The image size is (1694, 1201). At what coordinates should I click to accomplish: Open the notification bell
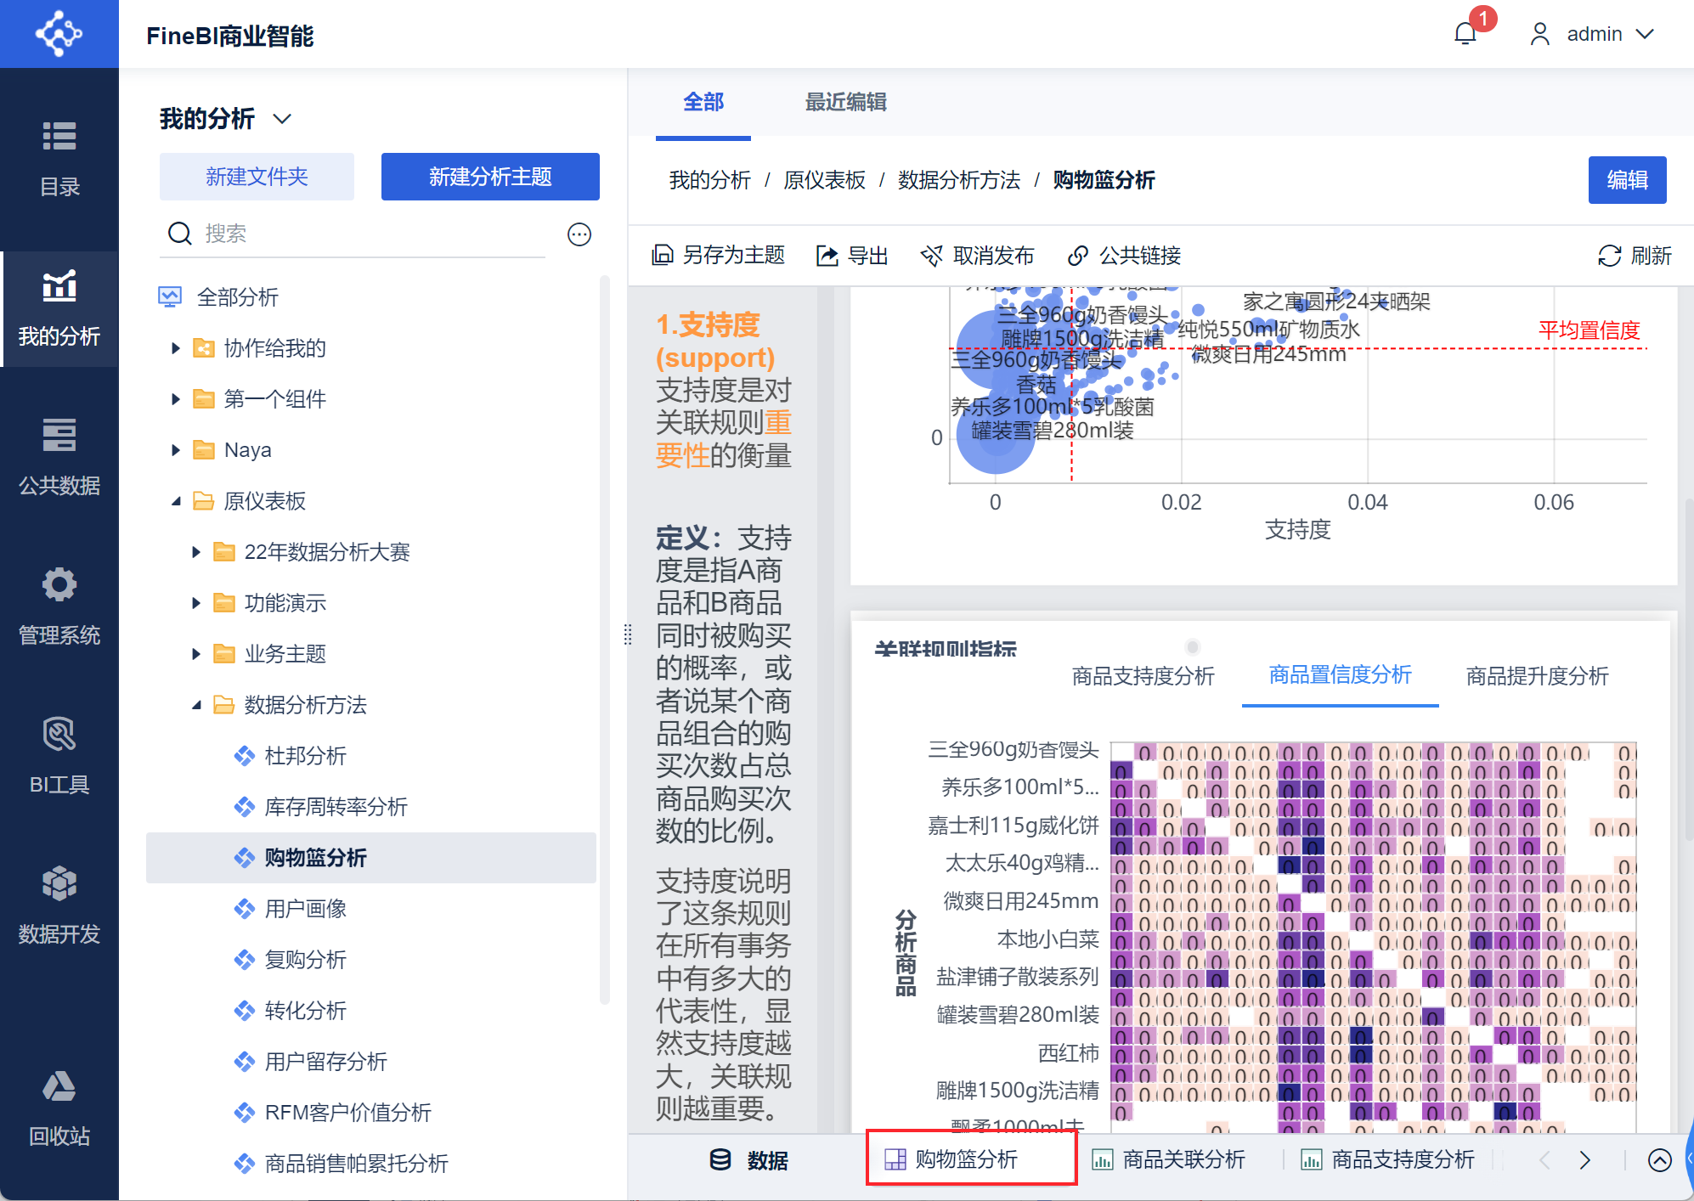pos(1465,34)
